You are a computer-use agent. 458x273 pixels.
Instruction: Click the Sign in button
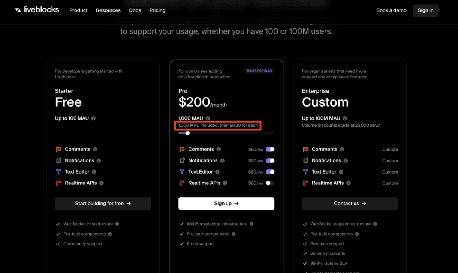[425, 10]
